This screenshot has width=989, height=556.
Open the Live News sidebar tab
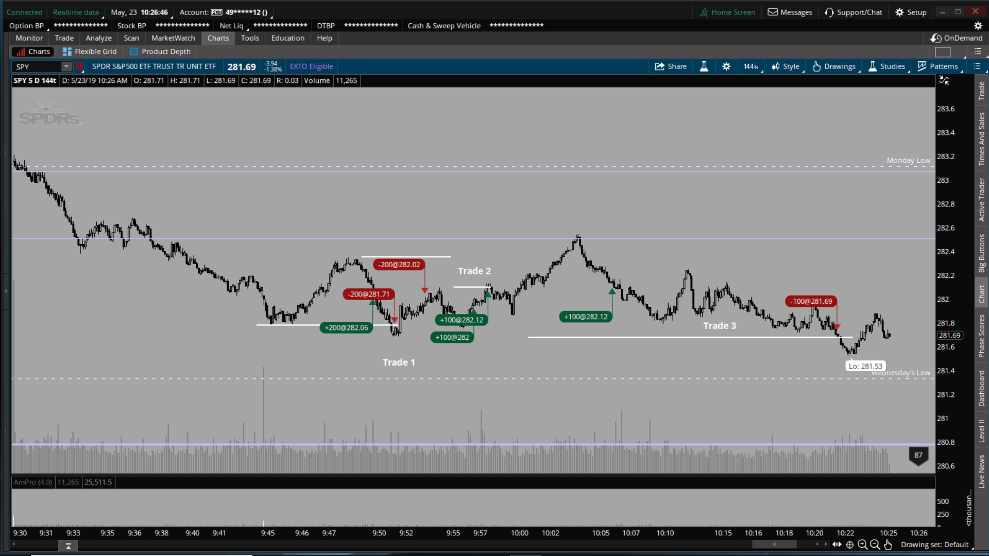coord(982,471)
